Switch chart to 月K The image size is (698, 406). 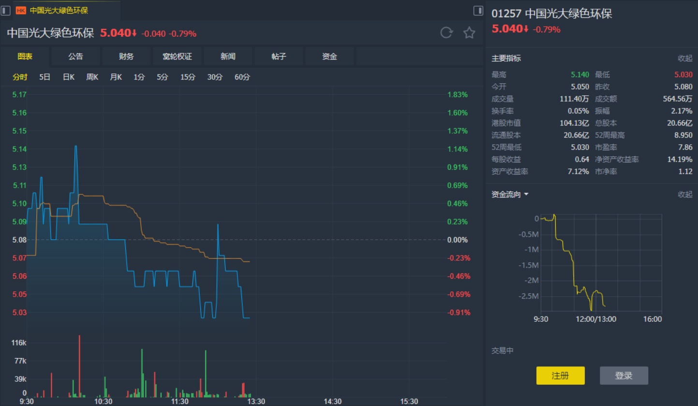pyautogui.click(x=116, y=77)
